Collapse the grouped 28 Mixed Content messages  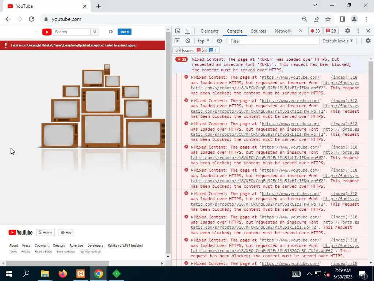click(x=182, y=60)
